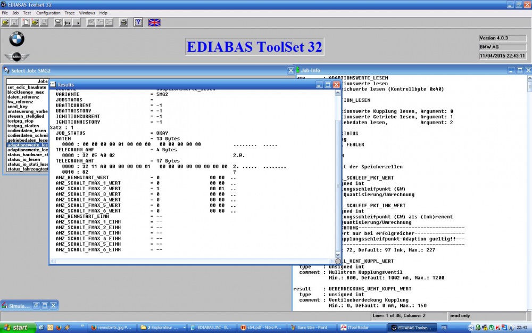Switch to ITool Radar taskbar button

click(x=361, y=328)
